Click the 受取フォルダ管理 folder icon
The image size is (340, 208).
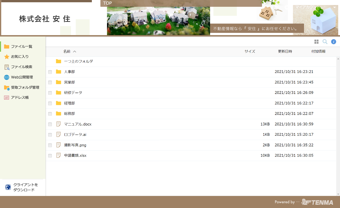coord(7,88)
